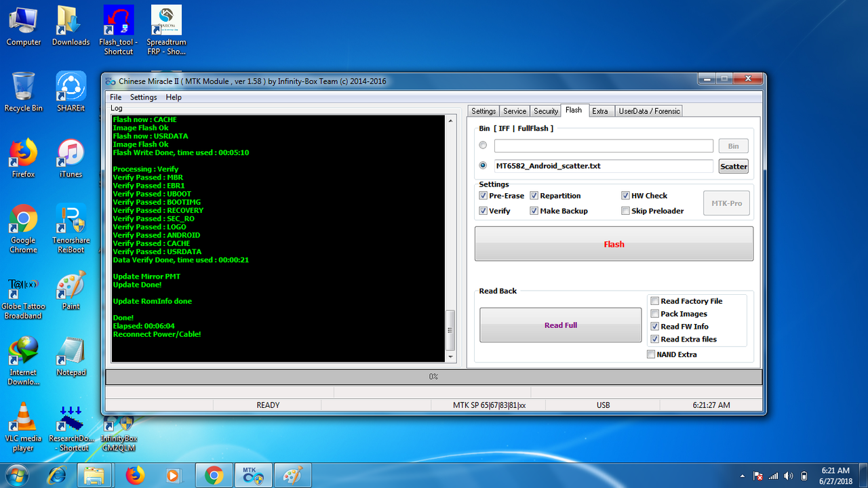
Task: Select the VLC media player icon
Action: tap(23, 428)
